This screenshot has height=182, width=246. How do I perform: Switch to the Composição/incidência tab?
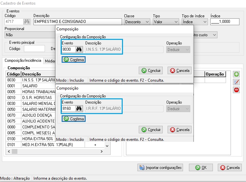[23, 61]
